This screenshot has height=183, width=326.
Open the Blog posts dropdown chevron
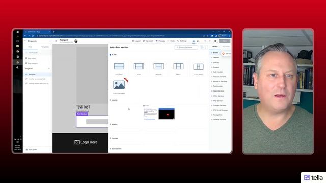tap(50, 41)
